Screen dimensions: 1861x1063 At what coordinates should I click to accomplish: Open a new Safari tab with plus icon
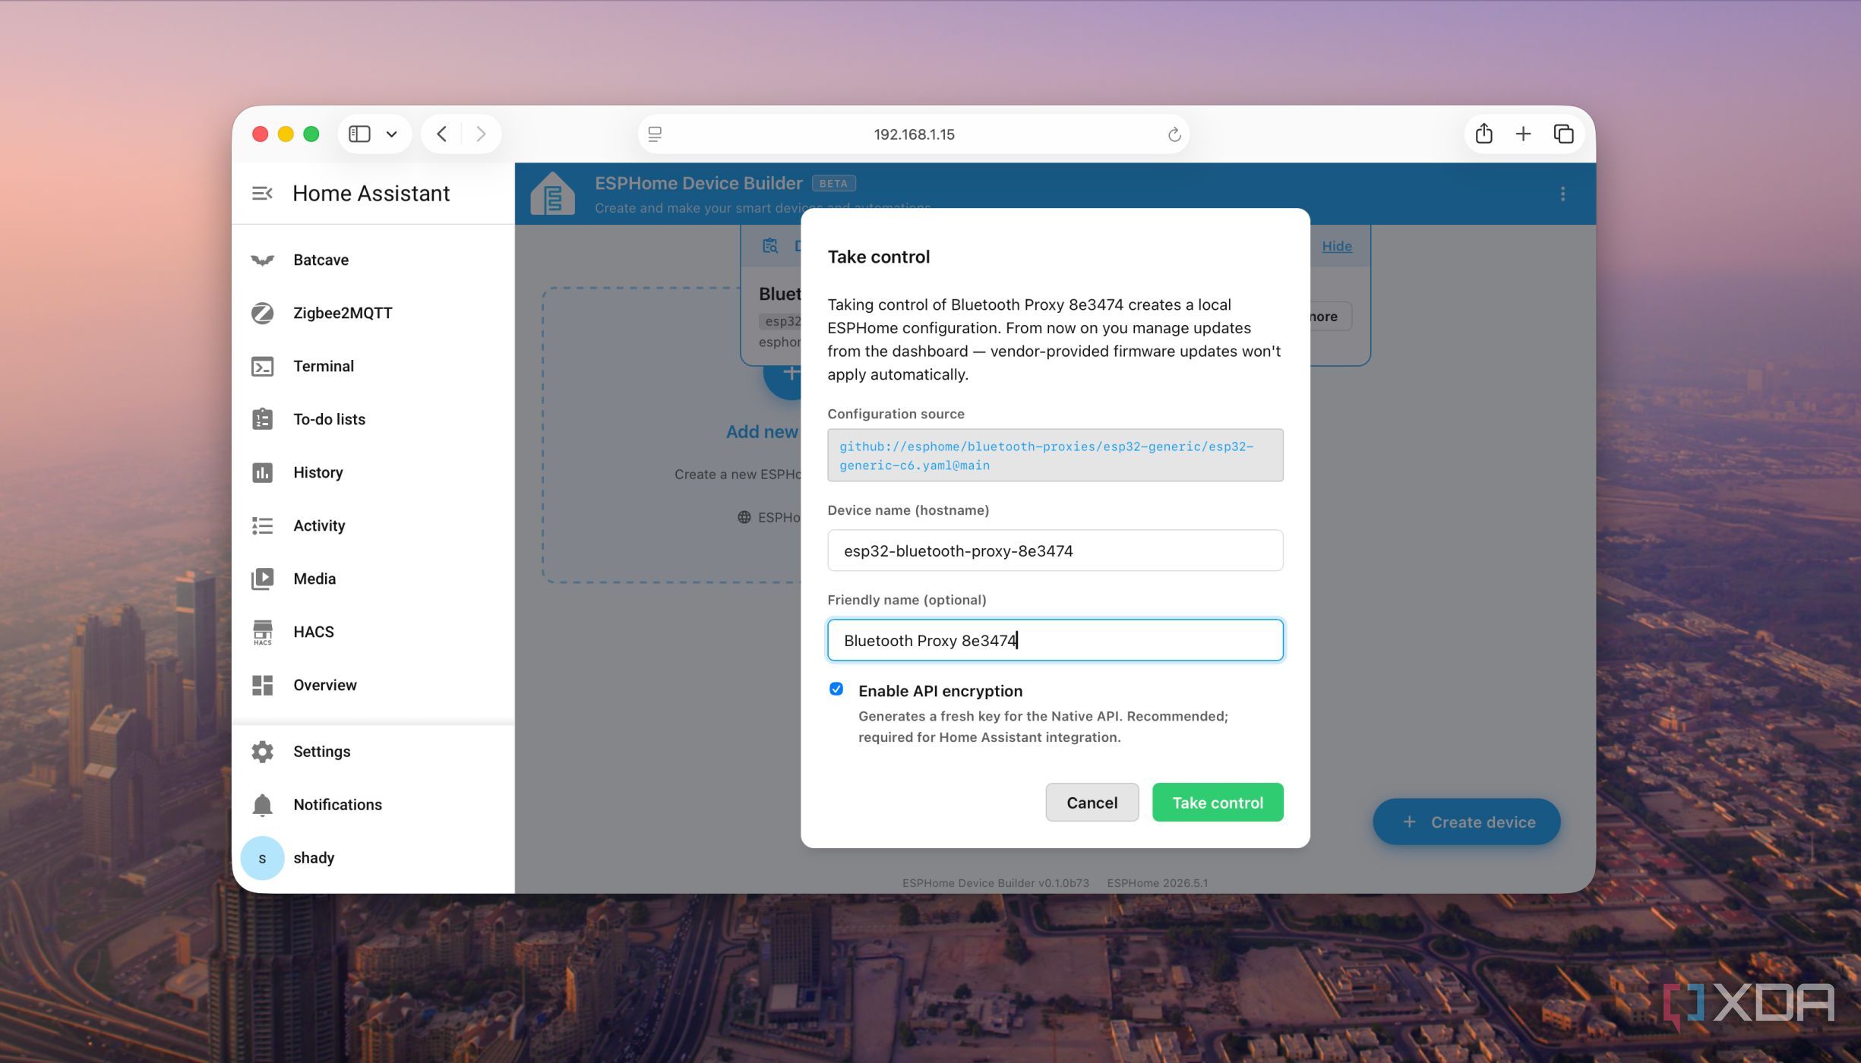pos(1523,134)
